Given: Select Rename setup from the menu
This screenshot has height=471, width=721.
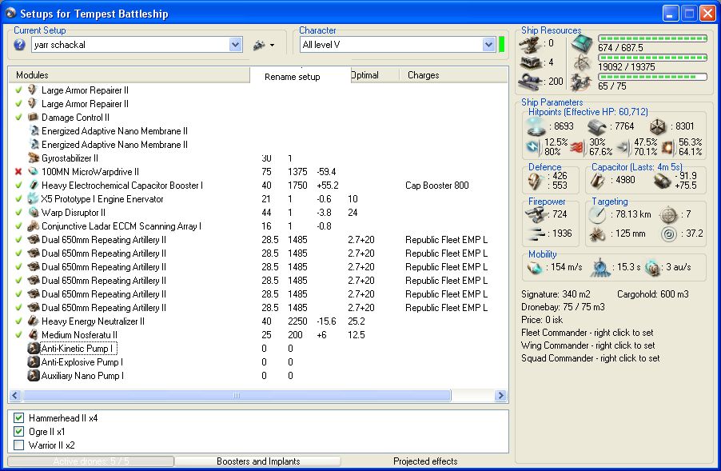Looking at the screenshot, I should [x=293, y=77].
